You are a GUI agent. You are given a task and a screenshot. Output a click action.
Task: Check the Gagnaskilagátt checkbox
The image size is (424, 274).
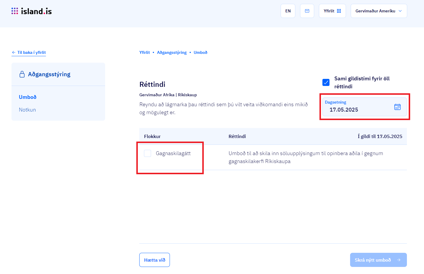tap(148, 153)
